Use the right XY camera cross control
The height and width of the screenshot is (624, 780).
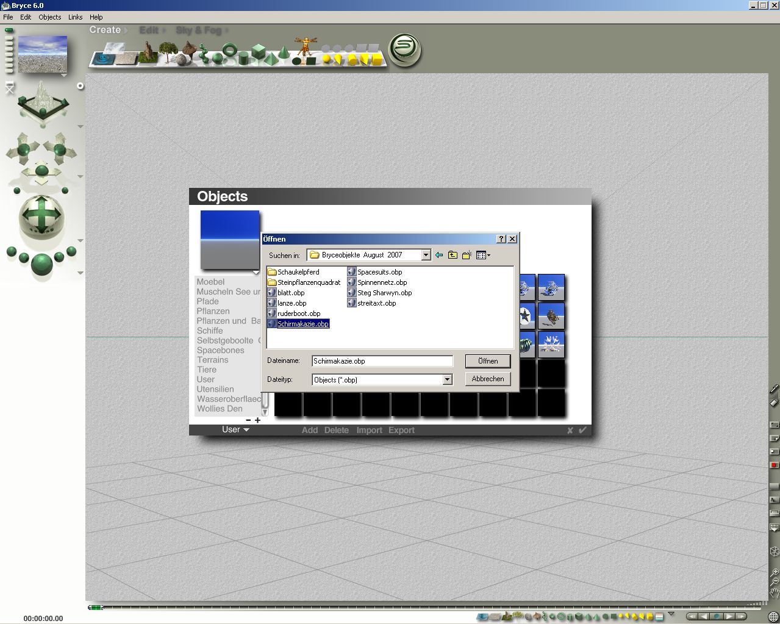(x=60, y=148)
